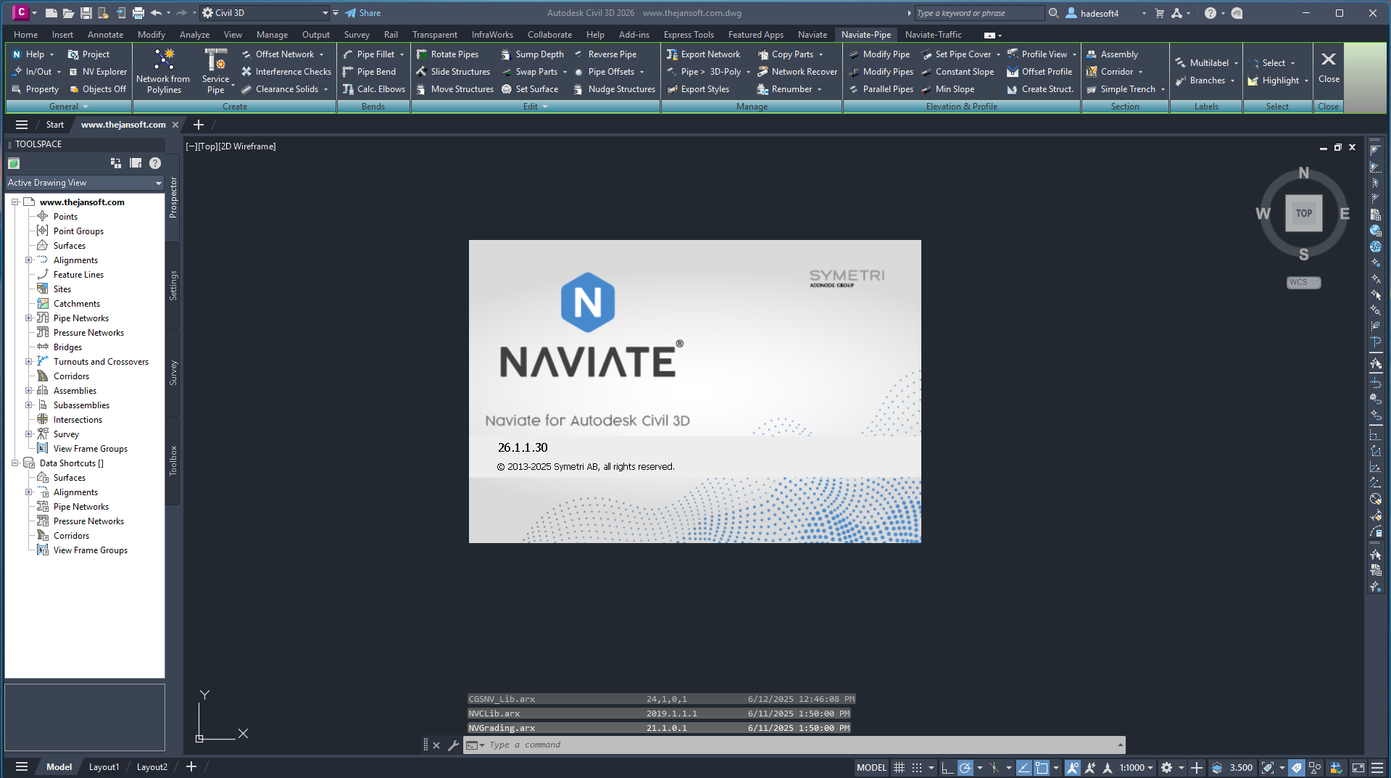This screenshot has width=1391, height=778.
Task: Toggle drawing grid display in status bar
Action: pyautogui.click(x=899, y=767)
